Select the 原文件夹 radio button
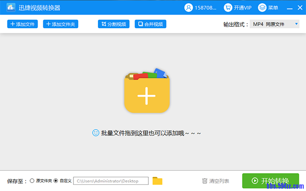The height and width of the screenshot is (191, 306). coord(32,181)
